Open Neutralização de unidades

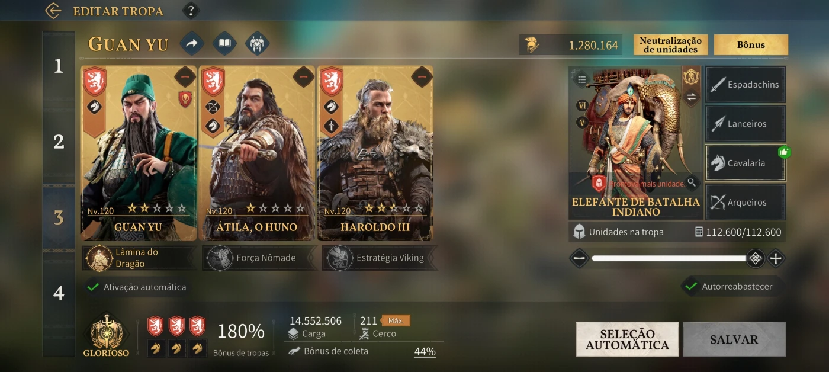coord(671,45)
